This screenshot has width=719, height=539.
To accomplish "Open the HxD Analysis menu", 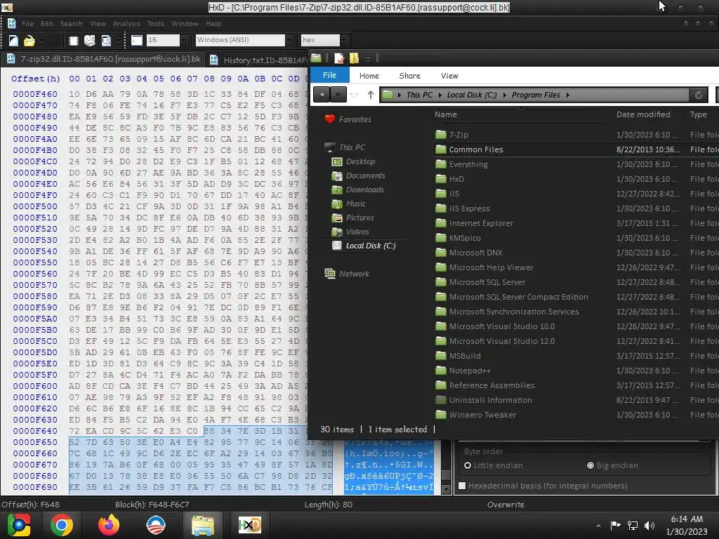I will coord(126,23).
